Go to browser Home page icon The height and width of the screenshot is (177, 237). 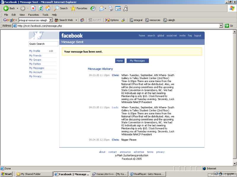click(x=48, y=8)
